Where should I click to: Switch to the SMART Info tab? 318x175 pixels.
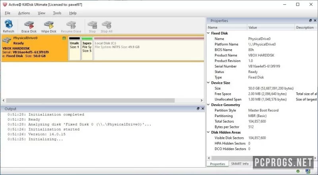tap(240, 163)
